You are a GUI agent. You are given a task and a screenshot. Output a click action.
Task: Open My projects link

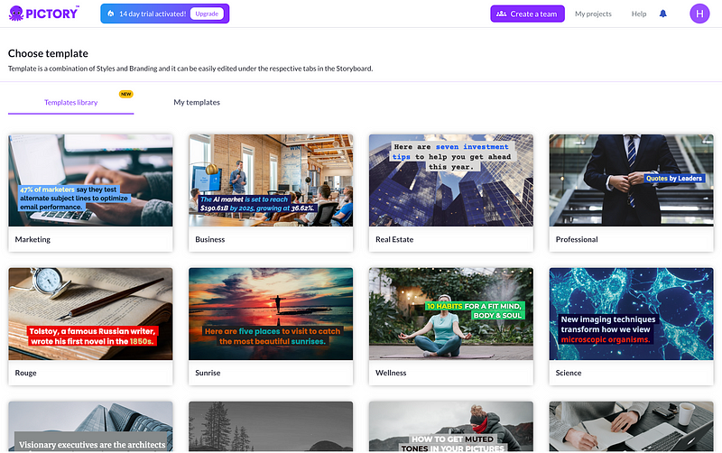point(593,14)
